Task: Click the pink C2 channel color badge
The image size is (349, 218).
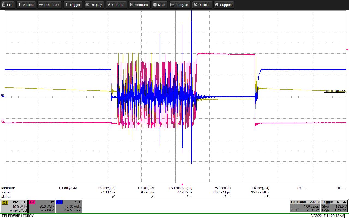Action: click(32, 202)
